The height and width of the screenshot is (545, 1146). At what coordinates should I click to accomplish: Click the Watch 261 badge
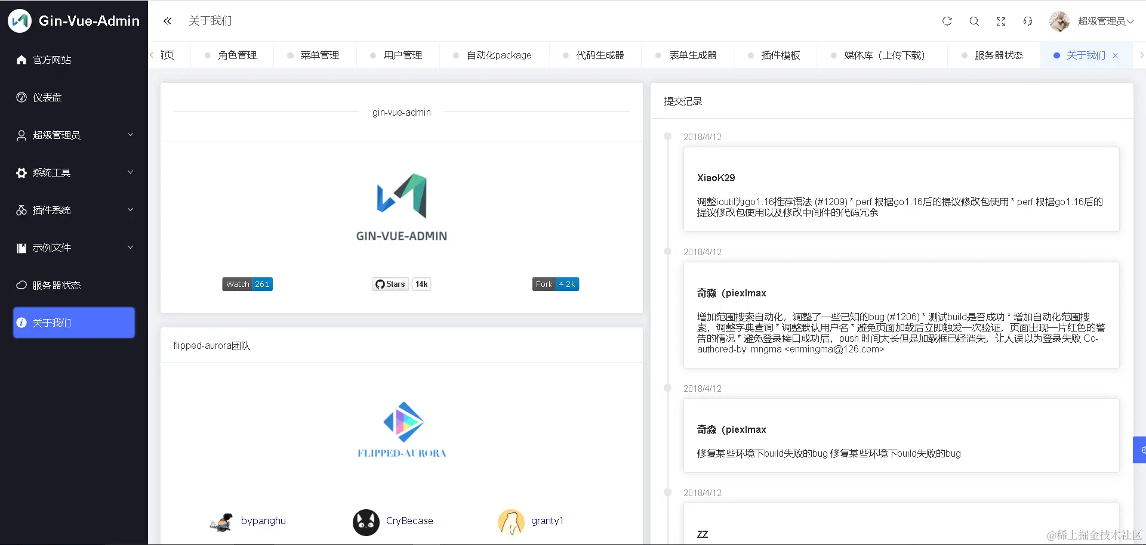[x=248, y=284]
